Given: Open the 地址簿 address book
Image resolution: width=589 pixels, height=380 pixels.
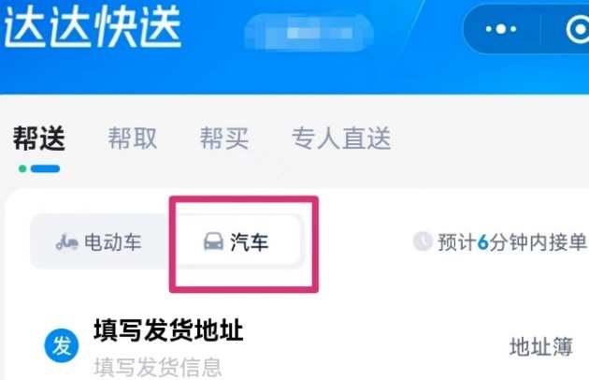Looking at the screenshot, I should [541, 346].
